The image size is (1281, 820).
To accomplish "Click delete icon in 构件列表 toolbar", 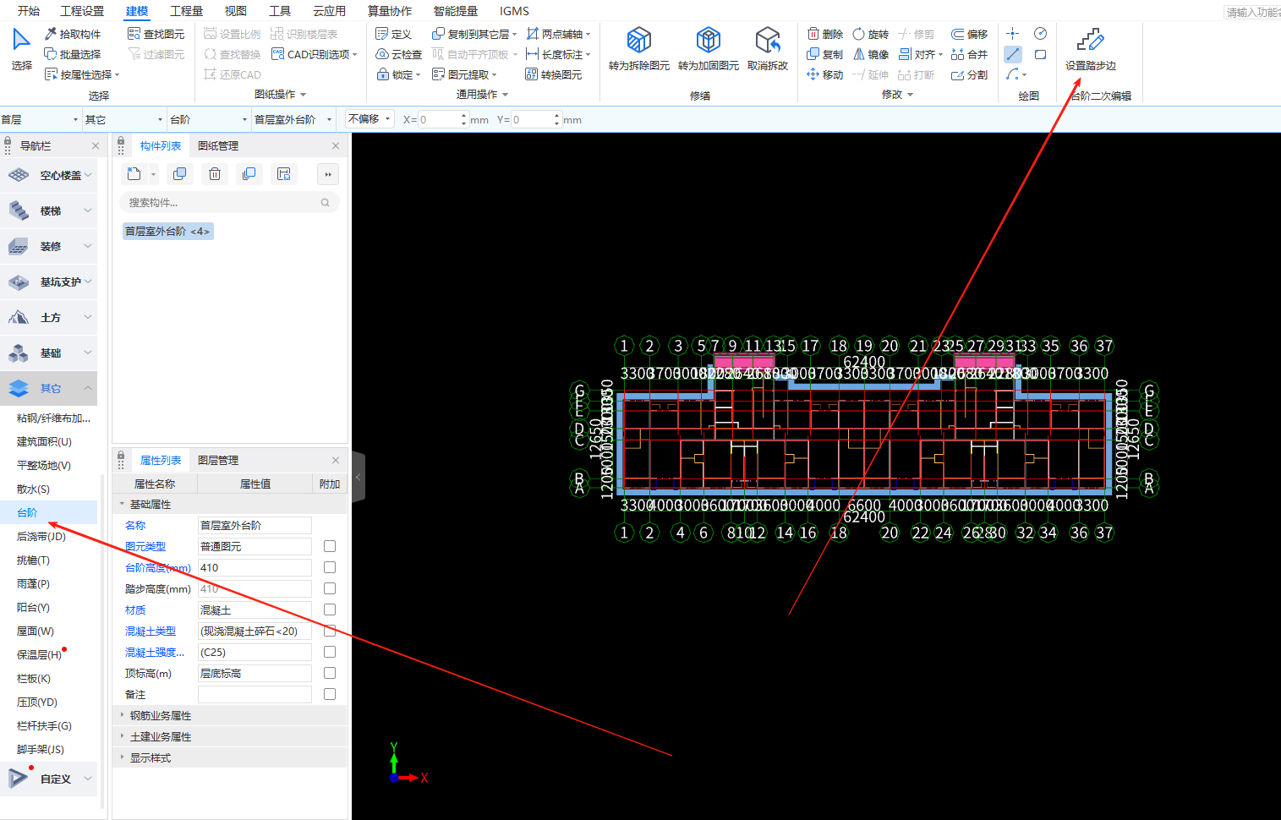I will (215, 174).
